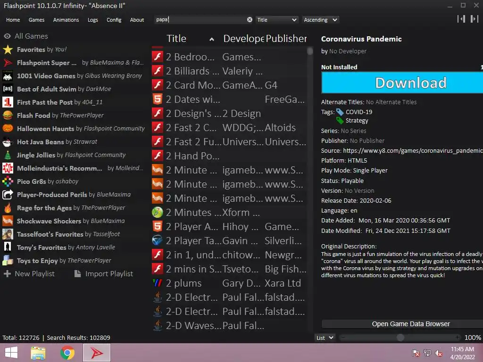Screen dimensions: 483x362
Task: Click the Shockwave Shockers playlist icon
Action: point(8,221)
